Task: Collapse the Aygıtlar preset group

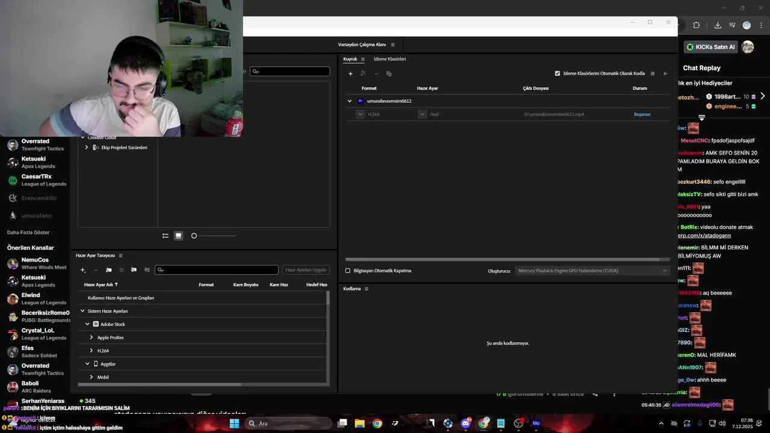Action: (87, 364)
